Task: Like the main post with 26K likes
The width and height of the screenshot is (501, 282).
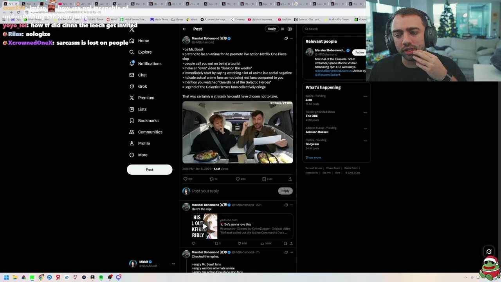Action: coord(240,179)
